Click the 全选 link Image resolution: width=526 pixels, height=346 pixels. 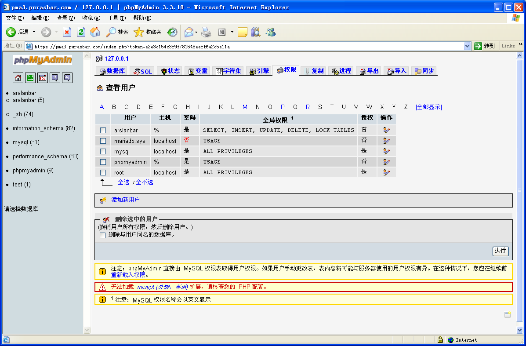(x=123, y=182)
